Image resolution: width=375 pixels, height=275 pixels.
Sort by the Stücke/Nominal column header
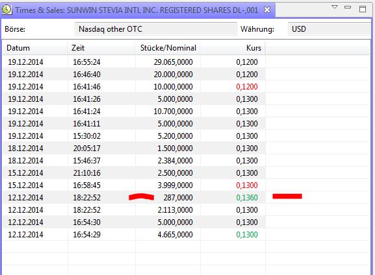tap(168, 48)
